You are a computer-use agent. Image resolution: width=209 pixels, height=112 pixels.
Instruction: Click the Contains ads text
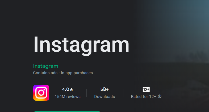45,73
